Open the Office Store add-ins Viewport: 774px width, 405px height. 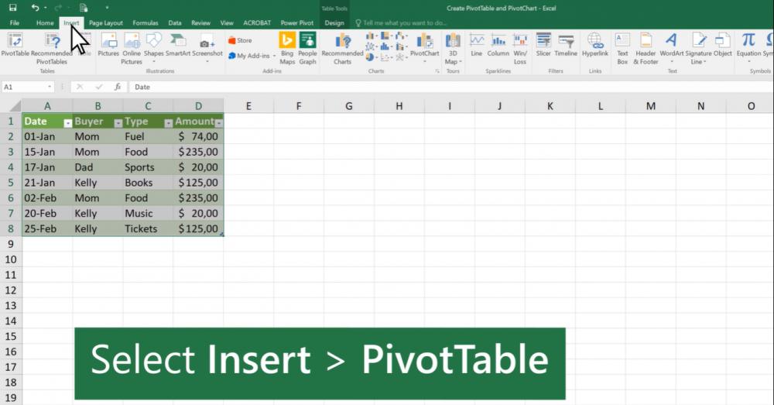(240, 40)
